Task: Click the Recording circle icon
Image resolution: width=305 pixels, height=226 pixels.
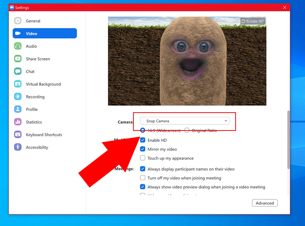Action: (18, 97)
